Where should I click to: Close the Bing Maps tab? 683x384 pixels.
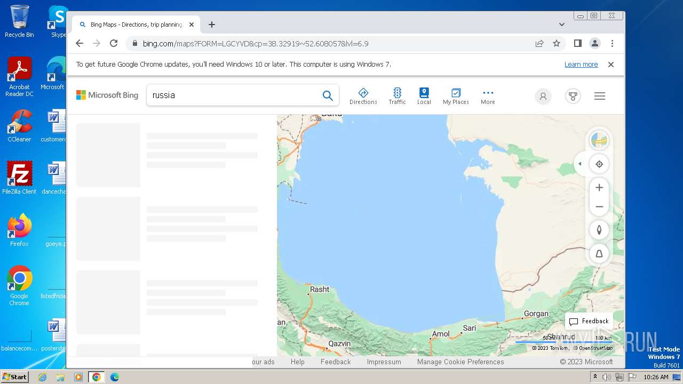pyautogui.click(x=192, y=25)
